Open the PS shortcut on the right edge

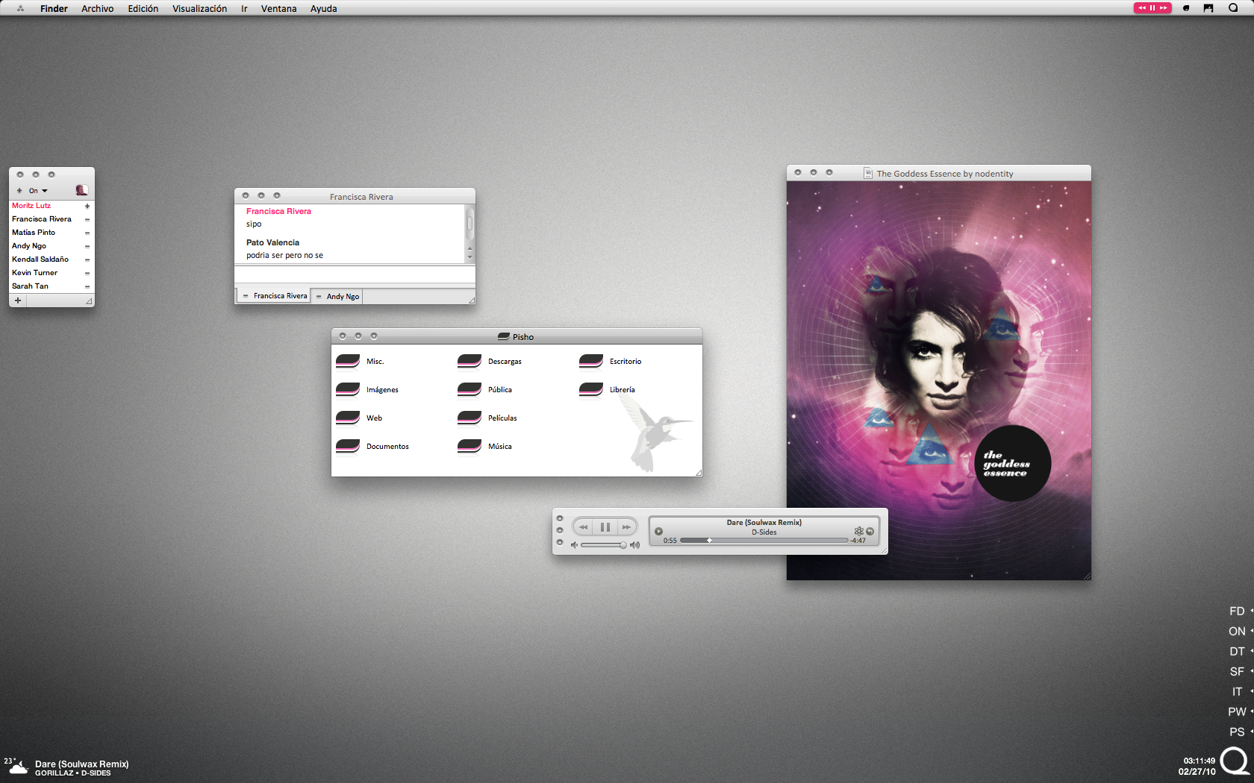point(1237,732)
